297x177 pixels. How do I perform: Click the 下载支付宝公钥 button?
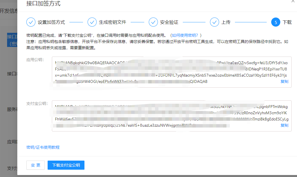[66, 165]
